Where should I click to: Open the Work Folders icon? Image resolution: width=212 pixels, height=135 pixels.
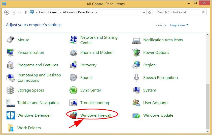11,128
